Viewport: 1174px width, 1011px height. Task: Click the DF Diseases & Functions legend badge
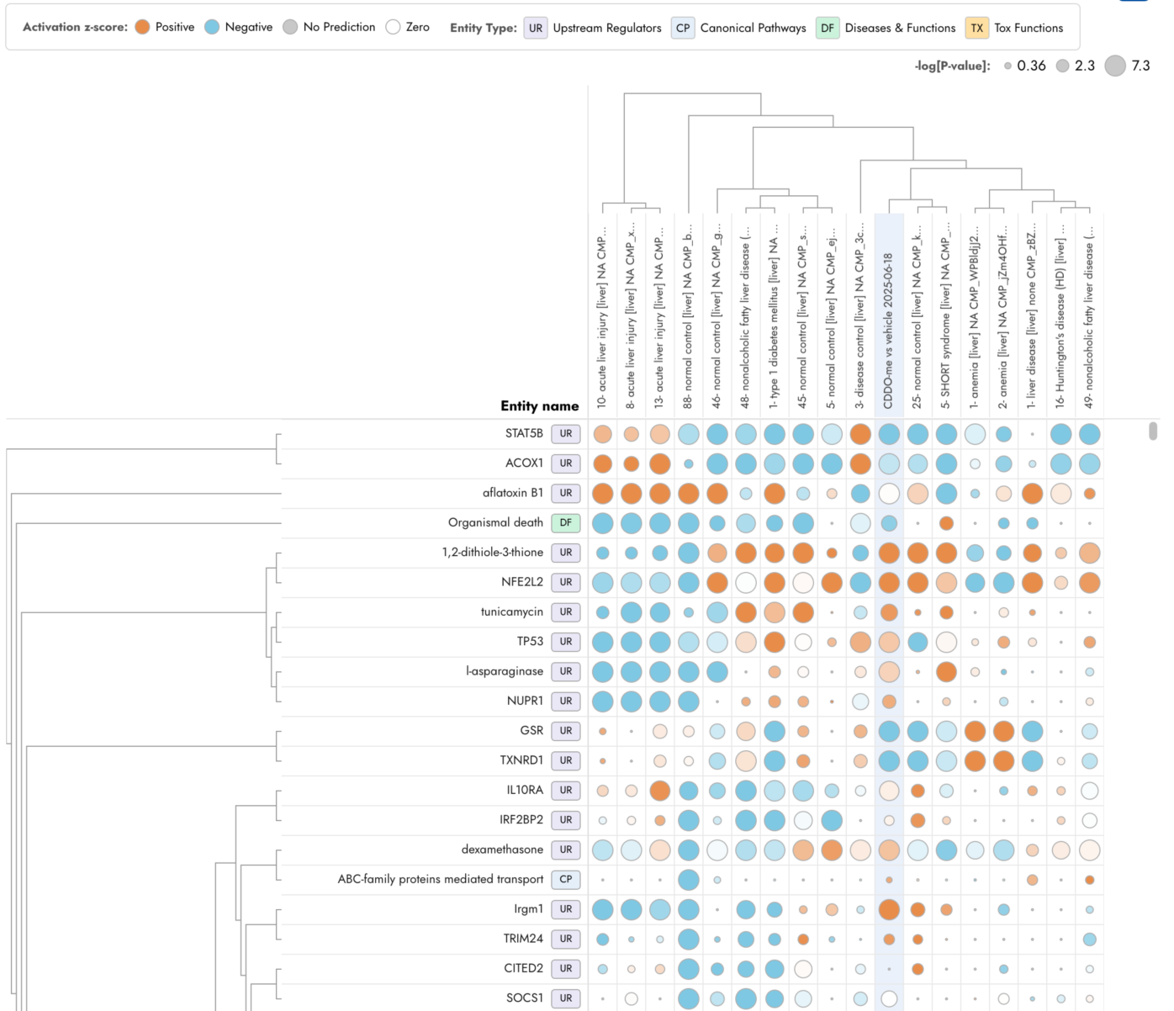[x=828, y=28]
